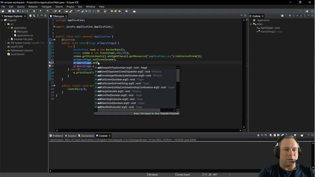The height and width of the screenshot is (177, 315).
Task: Open the Navigate menu
Action: coord(46,6)
